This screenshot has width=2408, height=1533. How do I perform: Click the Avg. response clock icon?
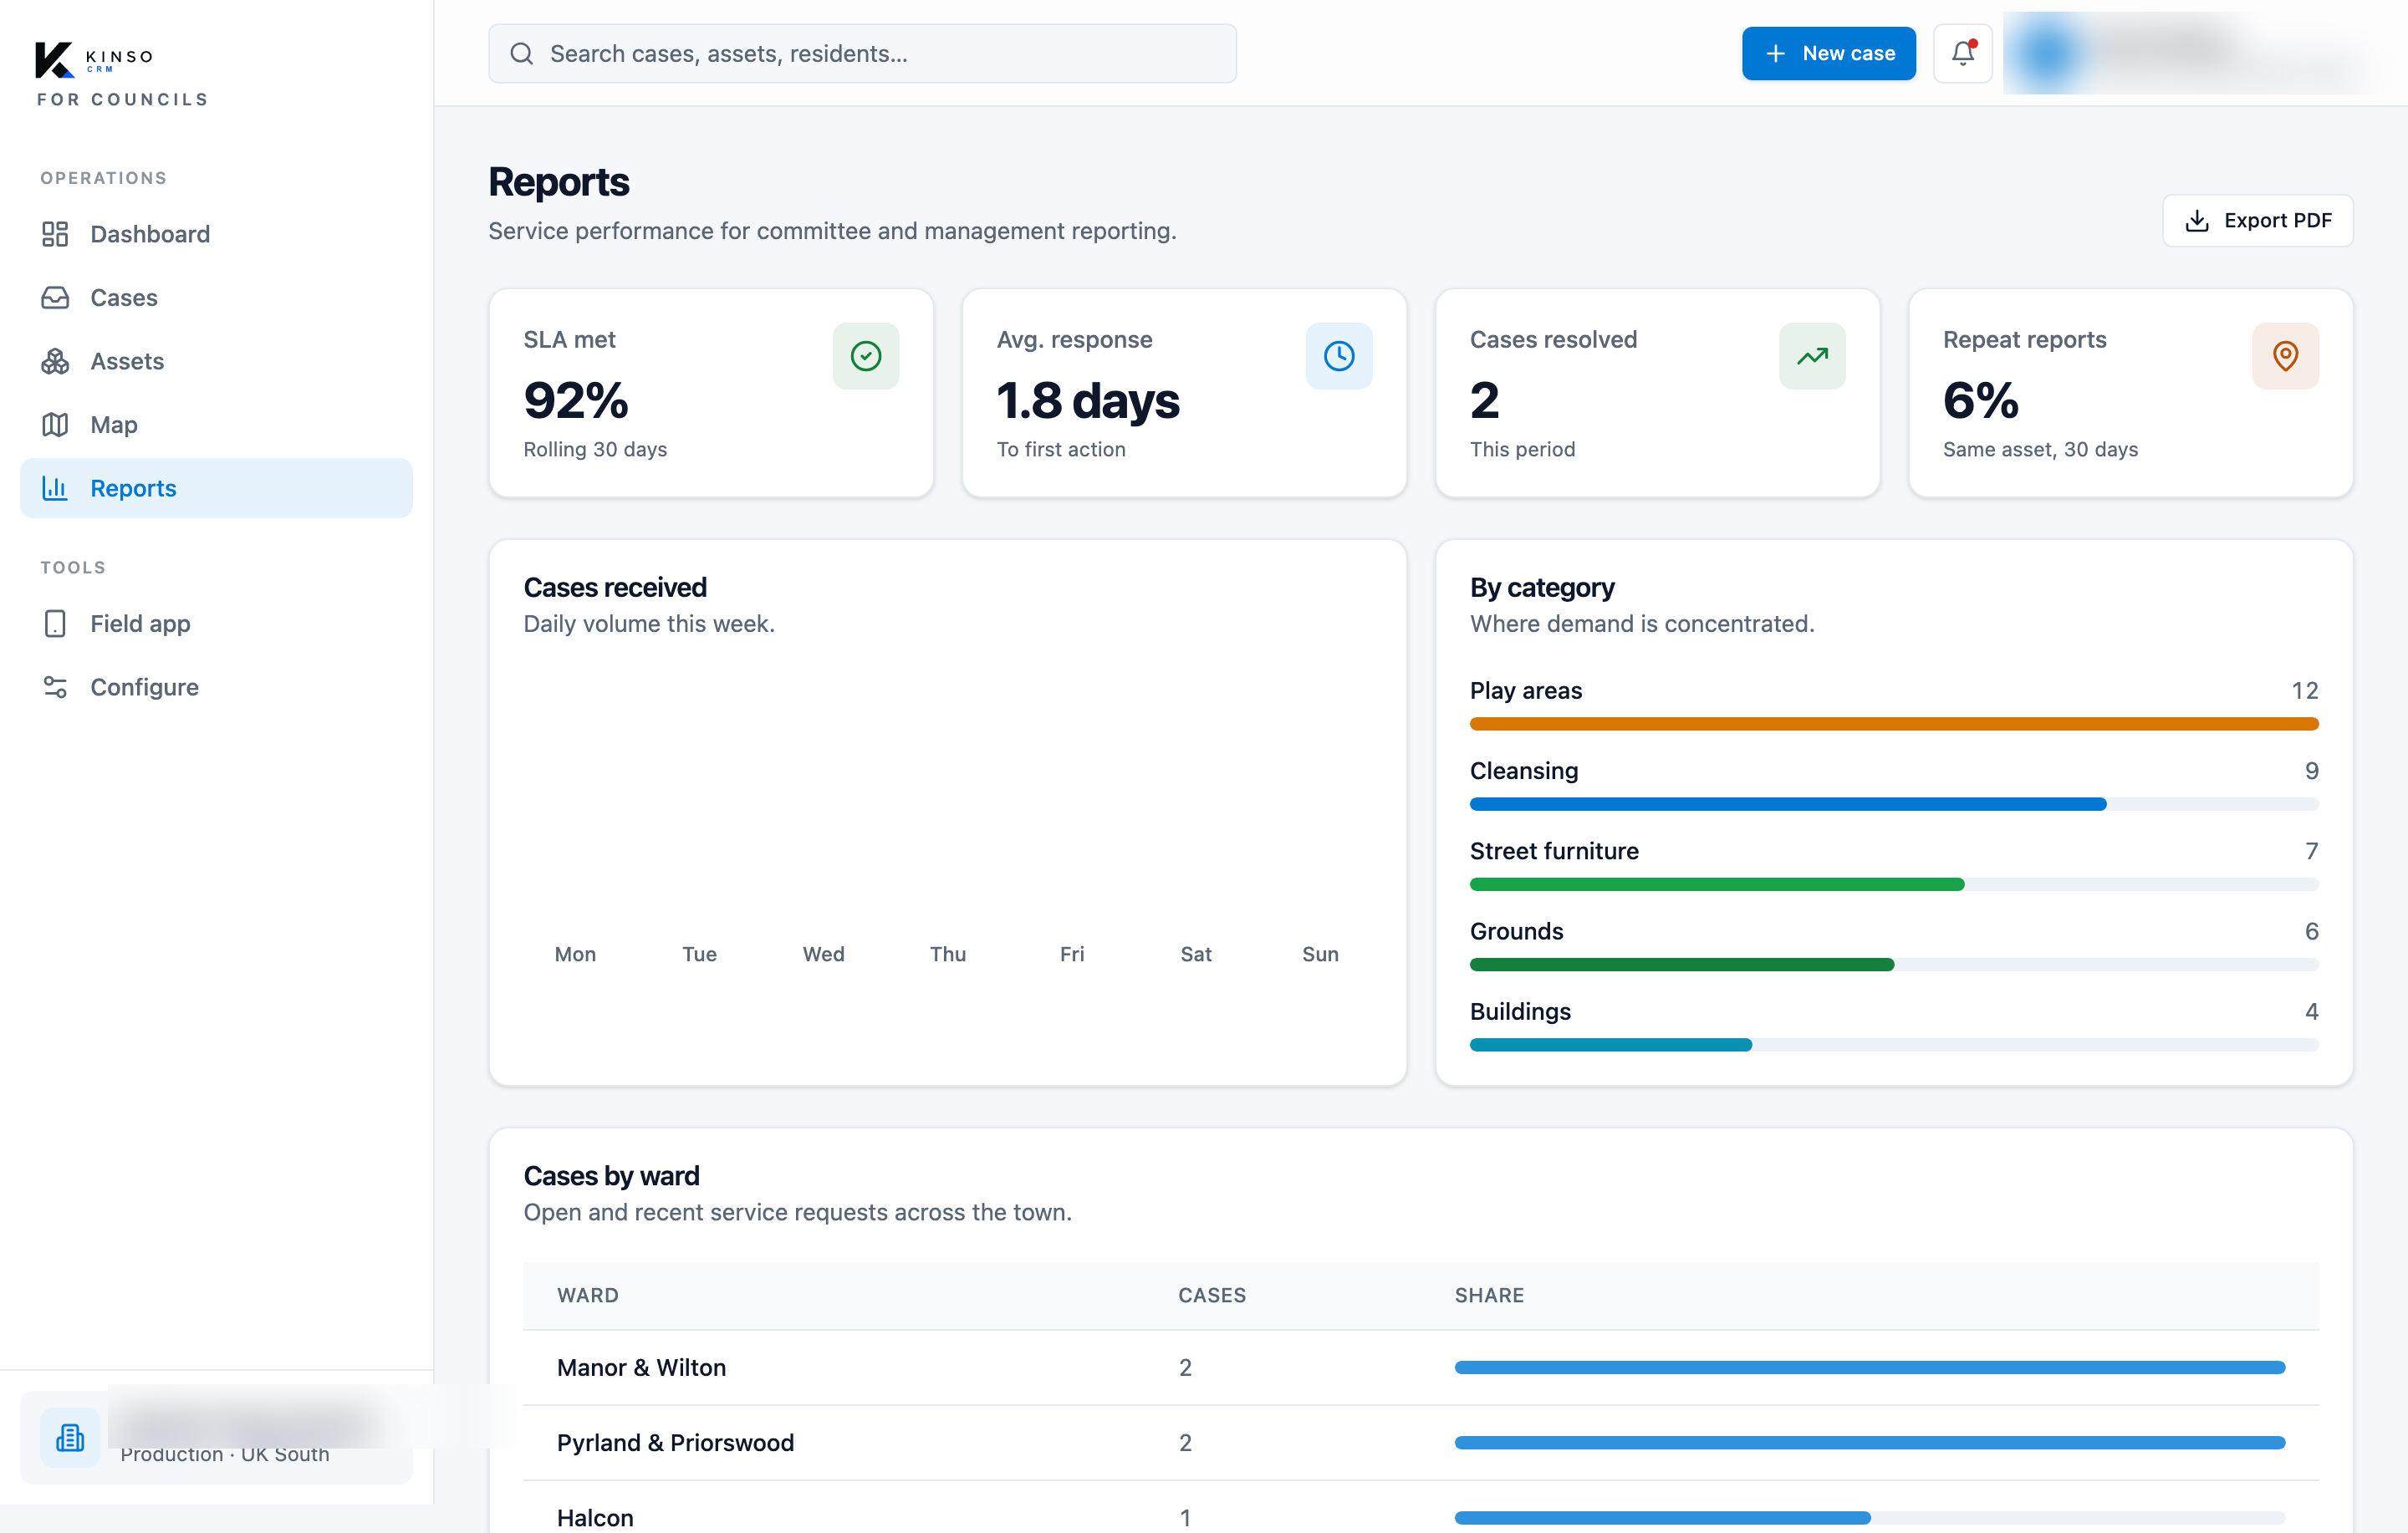pyautogui.click(x=1338, y=356)
